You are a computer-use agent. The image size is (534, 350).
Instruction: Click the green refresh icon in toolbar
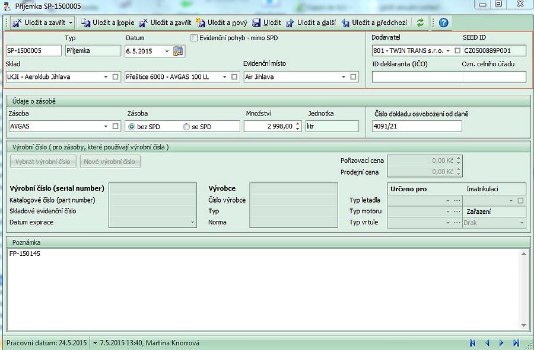point(420,23)
